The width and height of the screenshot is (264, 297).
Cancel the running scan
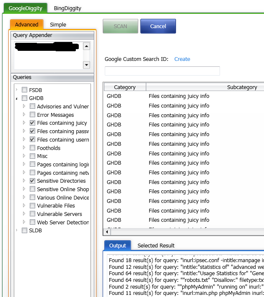click(158, 26)
